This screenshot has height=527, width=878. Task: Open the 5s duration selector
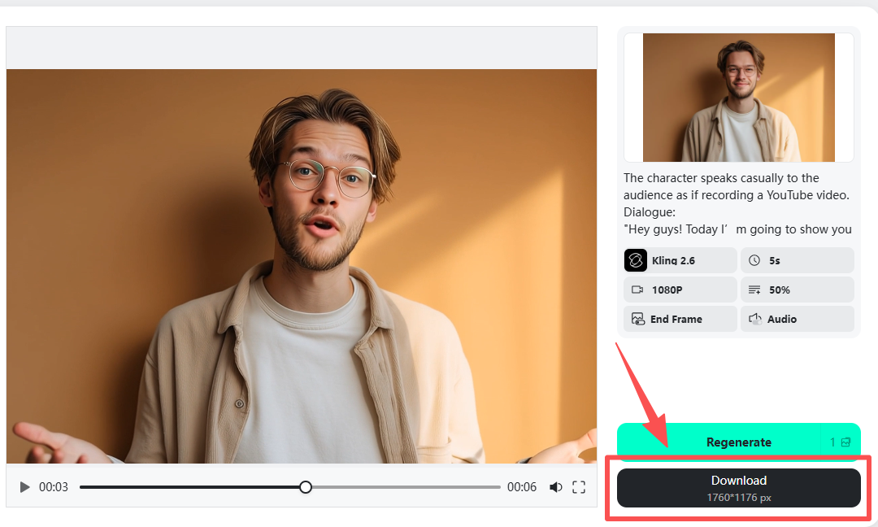[797, 260]
